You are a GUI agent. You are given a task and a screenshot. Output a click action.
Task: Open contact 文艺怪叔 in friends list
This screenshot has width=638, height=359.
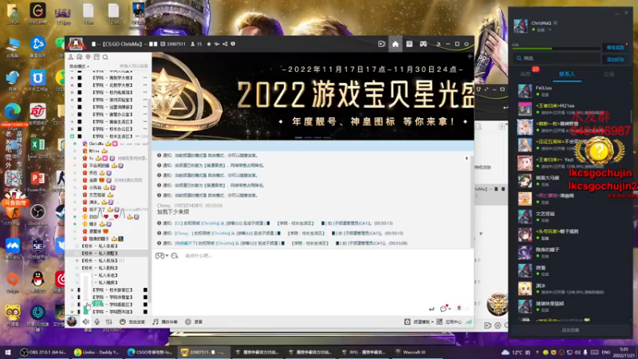pyautogui.click(x=569, y=216)
